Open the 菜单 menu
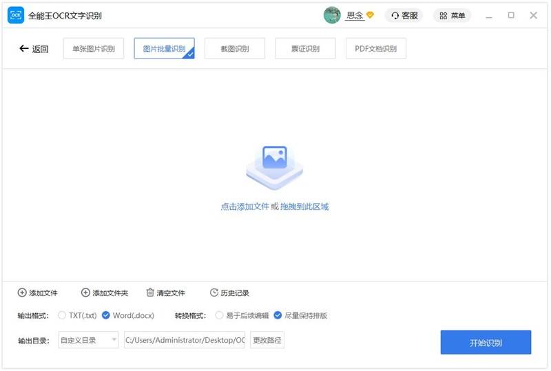 point(453,15)
